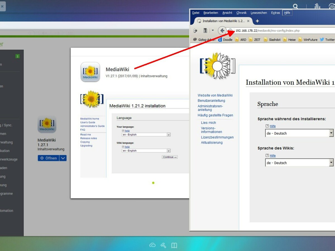Viewport: 335px width, 251px height.
Task: Open the Gizlog-Admin bookmark
Action: point(204,40)
